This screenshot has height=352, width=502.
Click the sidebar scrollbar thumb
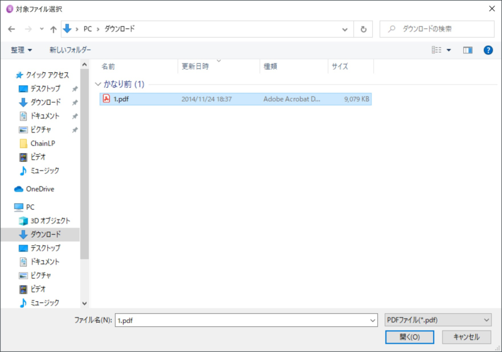pyautogui.click(x=85, y=164)
